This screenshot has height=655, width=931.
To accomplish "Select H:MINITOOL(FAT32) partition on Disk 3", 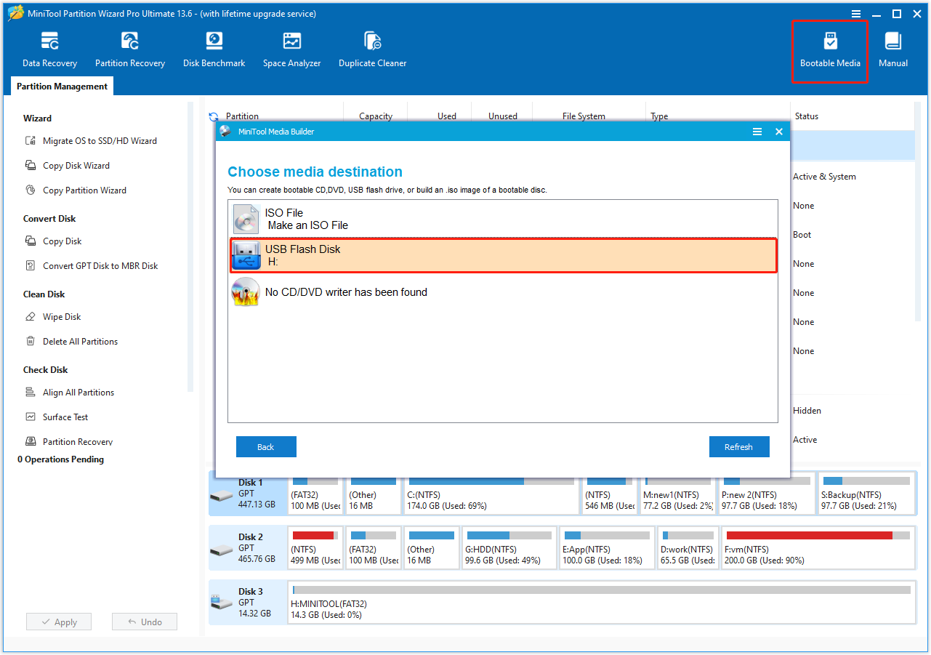I will pos(602,603).
